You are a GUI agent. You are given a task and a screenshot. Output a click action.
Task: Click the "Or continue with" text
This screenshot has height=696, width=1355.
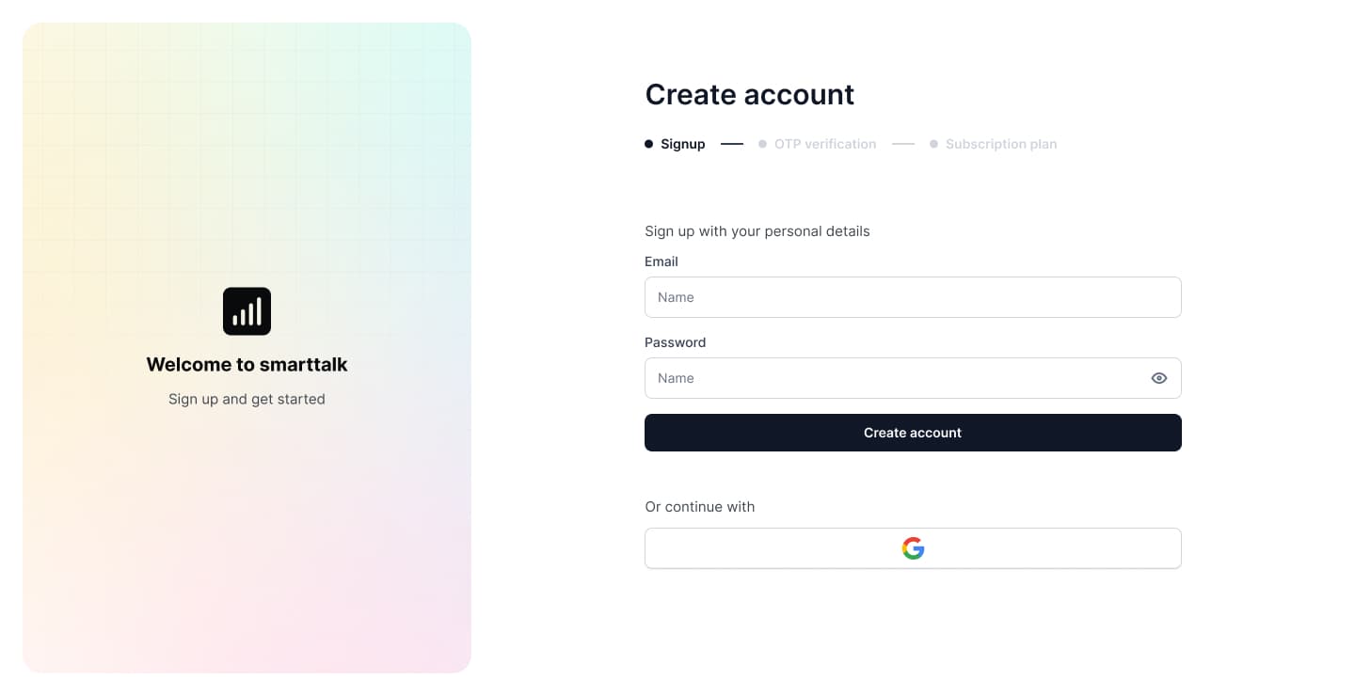[x=699, y=507]
